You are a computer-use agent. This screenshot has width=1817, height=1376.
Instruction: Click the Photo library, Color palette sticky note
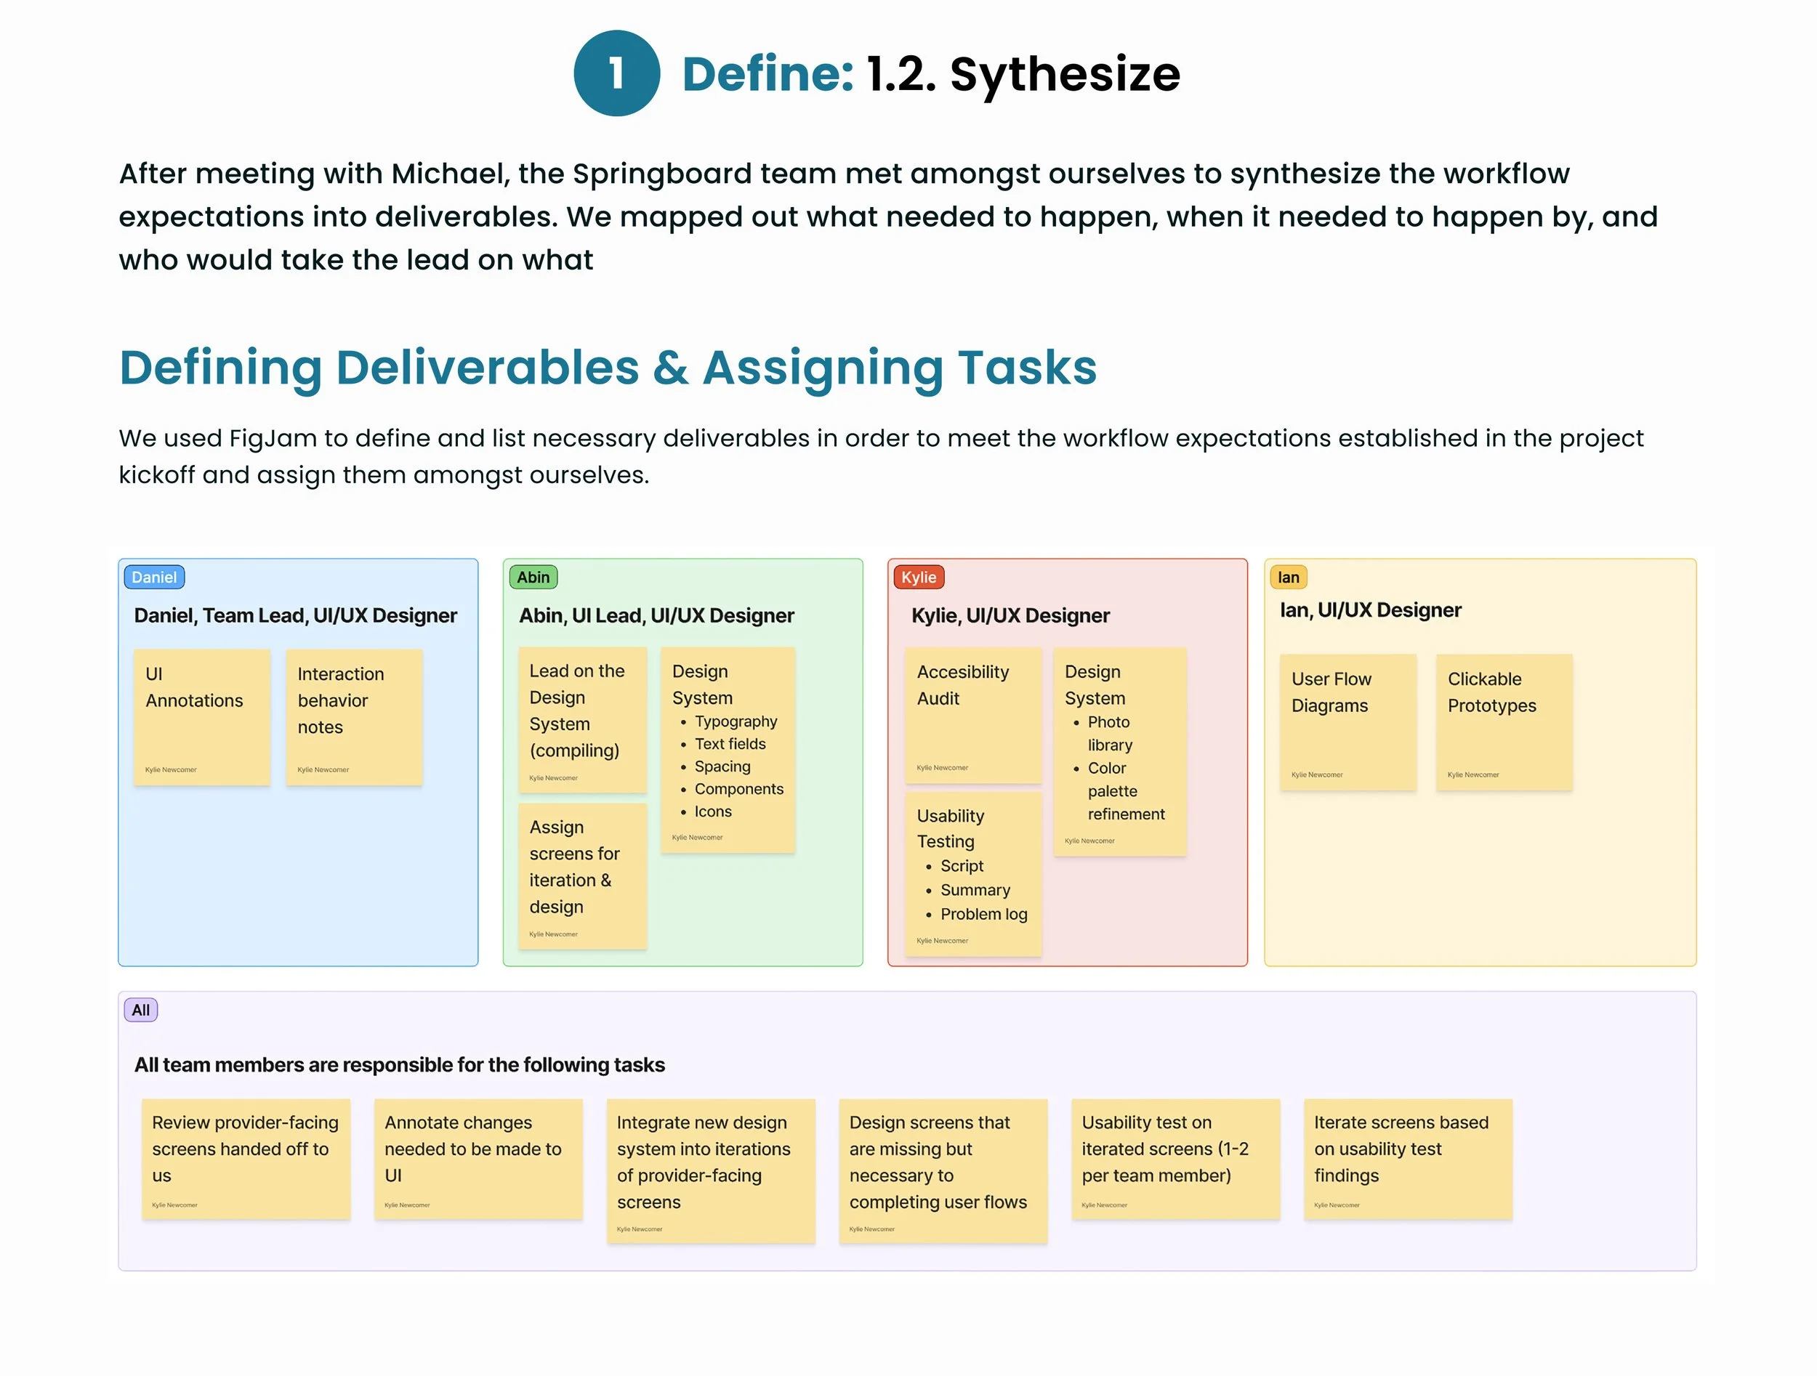coord(1119,751)
